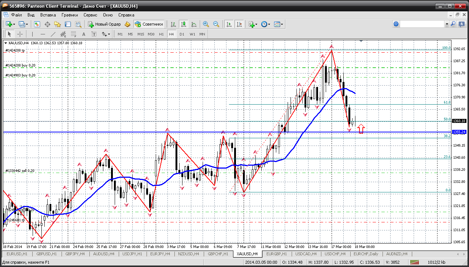Set timeframe to D1
This screenshot has width=469, height=267.
tap(182, 34)
